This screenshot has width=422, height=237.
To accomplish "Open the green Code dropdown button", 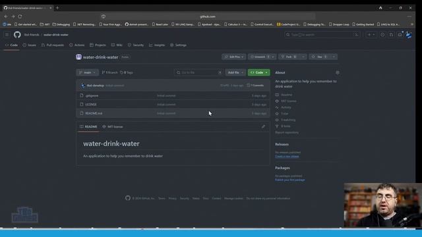I will tap(259, 72).
